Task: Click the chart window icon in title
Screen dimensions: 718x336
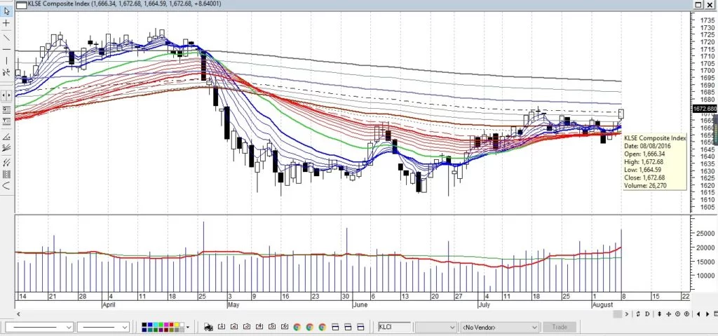Action: 21,5
